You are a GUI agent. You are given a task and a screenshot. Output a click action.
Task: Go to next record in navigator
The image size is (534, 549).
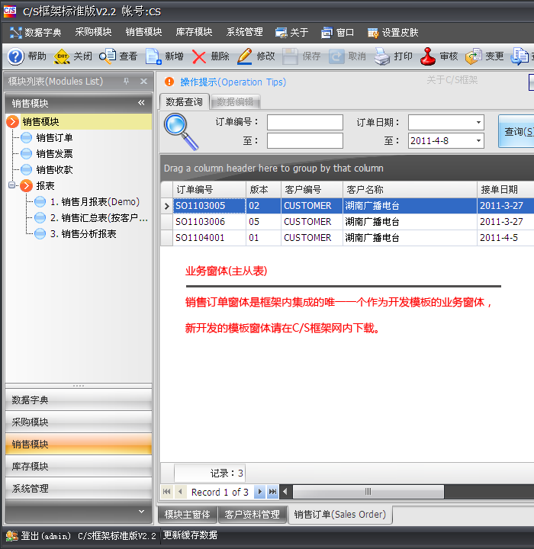point(259,492)
